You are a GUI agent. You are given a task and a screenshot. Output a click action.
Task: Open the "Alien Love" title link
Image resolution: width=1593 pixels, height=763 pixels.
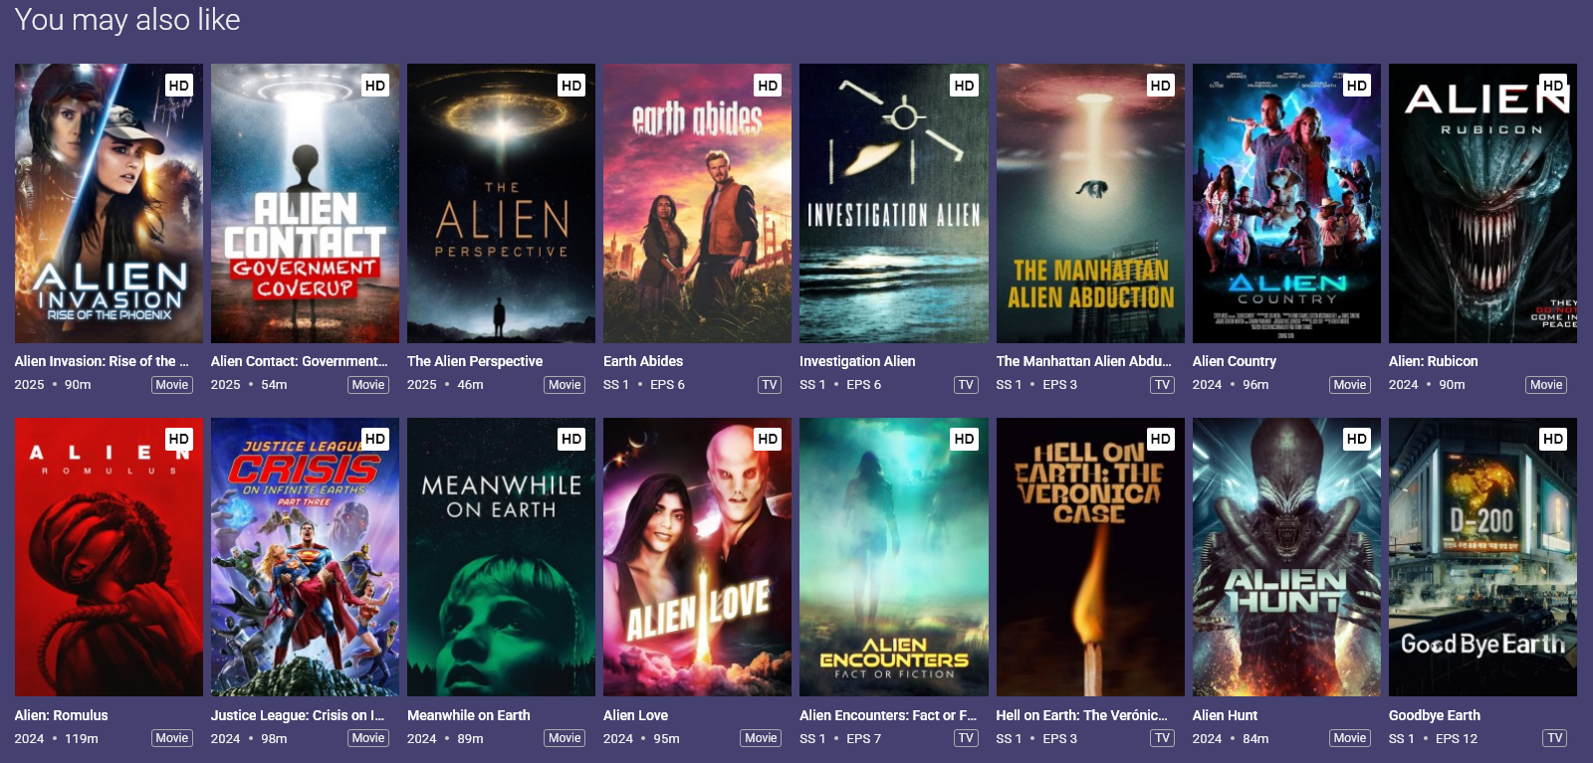pos(635,715)
